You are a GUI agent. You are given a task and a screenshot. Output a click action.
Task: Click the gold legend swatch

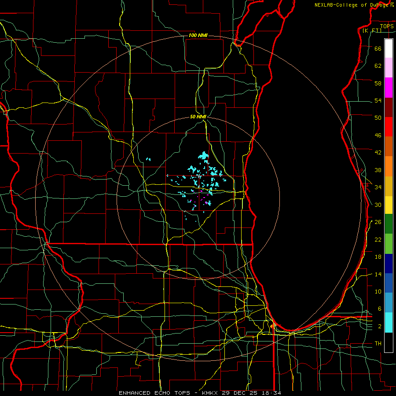(x=389, y=186)
